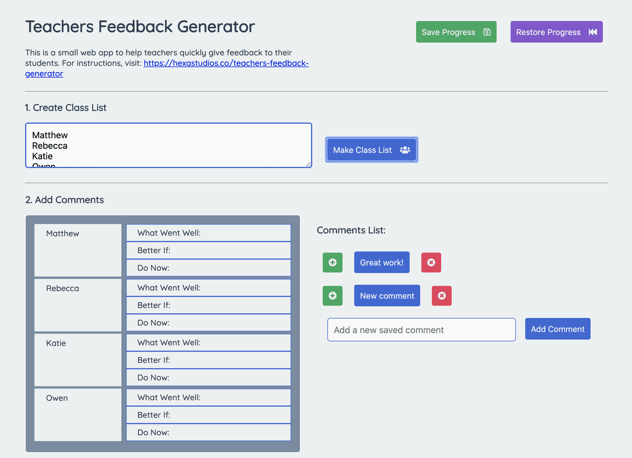Click the Add Comment button
Viewport: 632px width, 458px height.
tap(557, 329)
